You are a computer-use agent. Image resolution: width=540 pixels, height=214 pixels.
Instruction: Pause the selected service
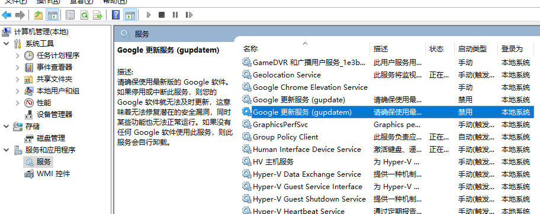pos(175,15)
